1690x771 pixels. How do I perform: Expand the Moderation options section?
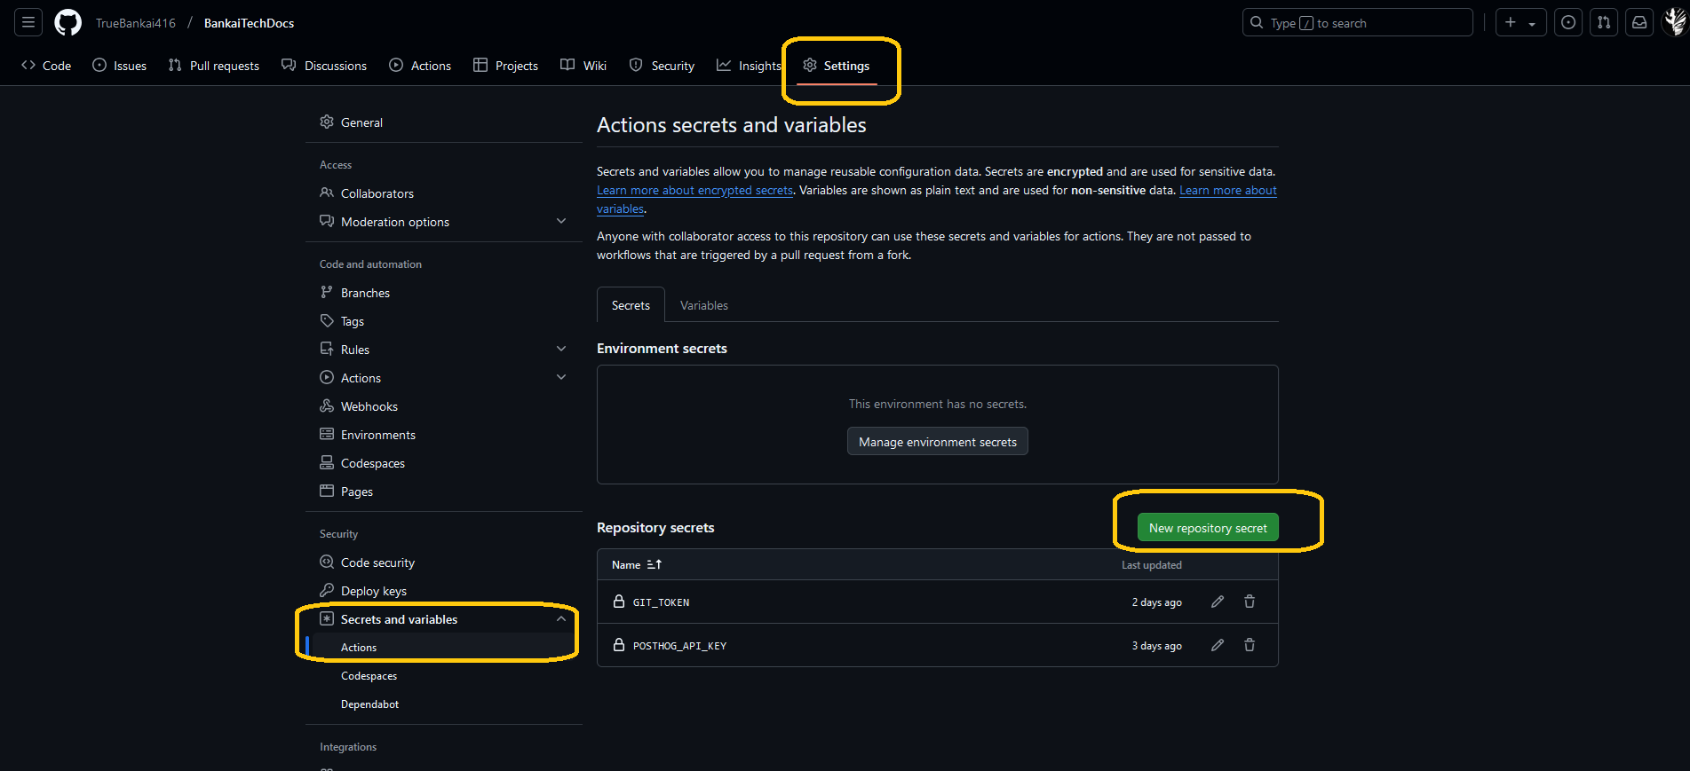tap(560, 221)
